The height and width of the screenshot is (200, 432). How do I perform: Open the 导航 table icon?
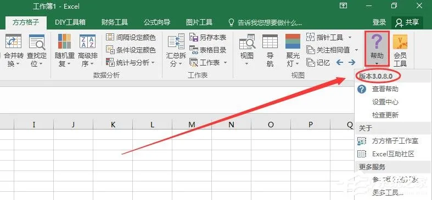pos(270,42)
